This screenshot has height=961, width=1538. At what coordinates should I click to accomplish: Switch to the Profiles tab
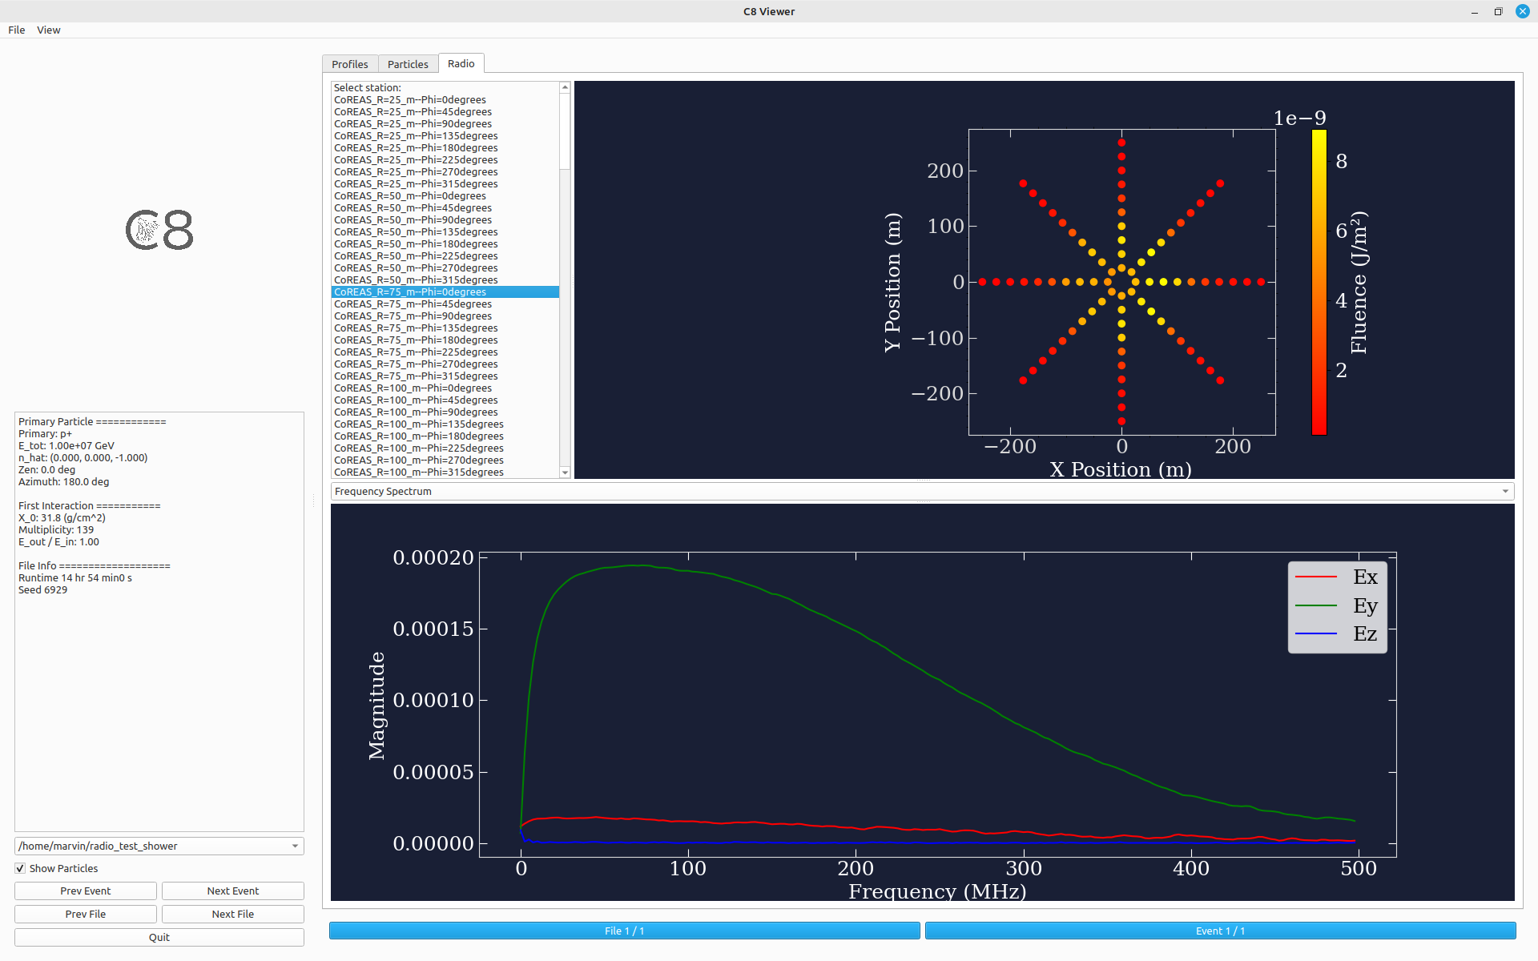point(349,64)
